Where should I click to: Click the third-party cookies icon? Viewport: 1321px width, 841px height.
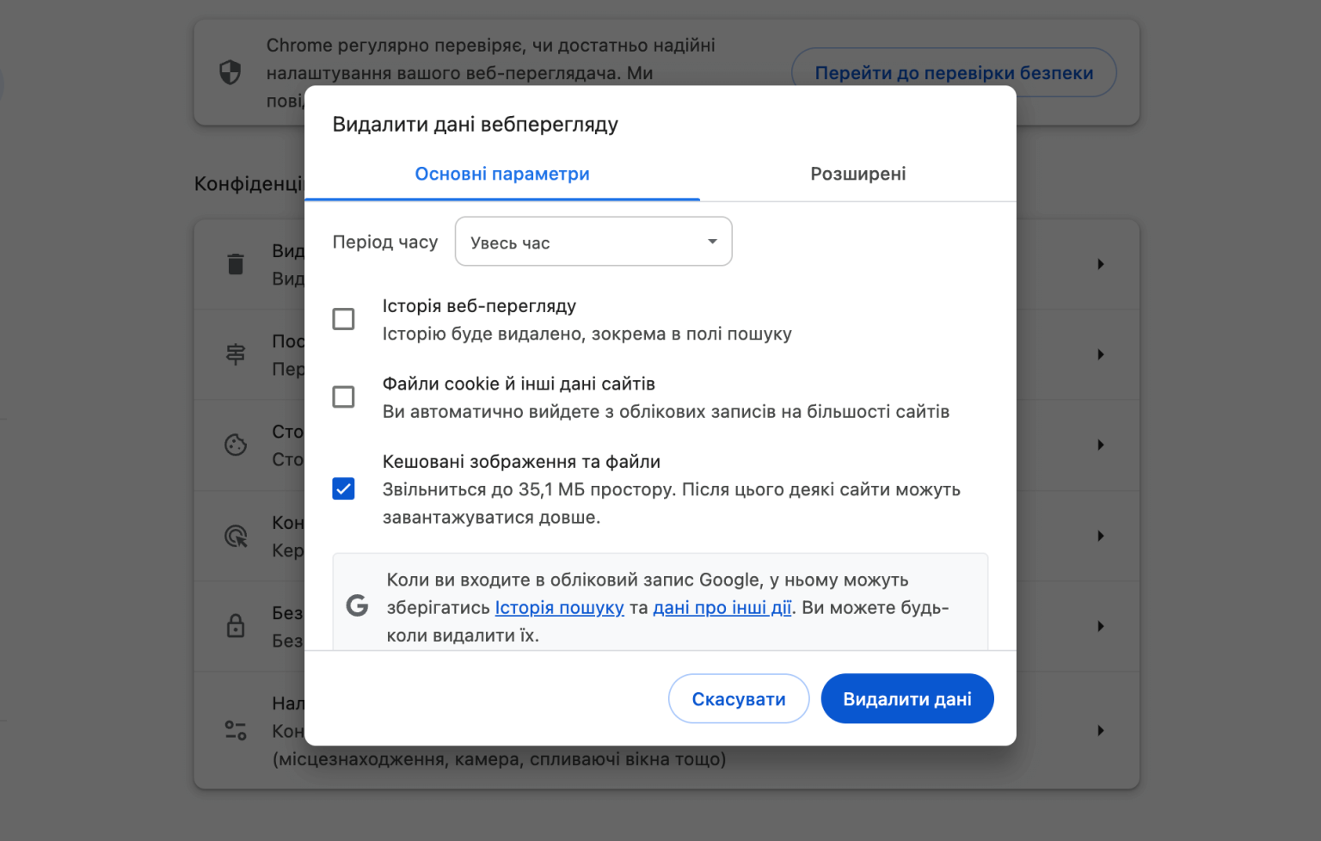(236, 445)
